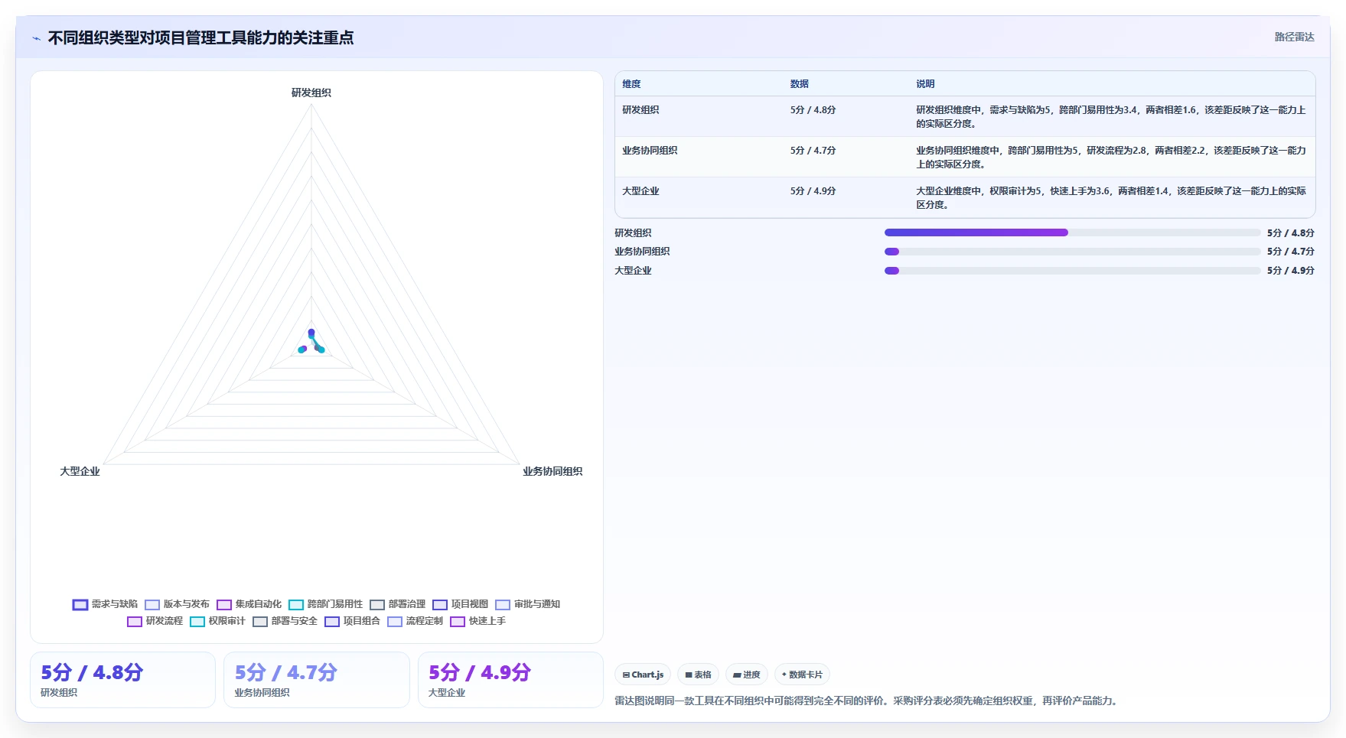Click the 说明 column header

1112,84
